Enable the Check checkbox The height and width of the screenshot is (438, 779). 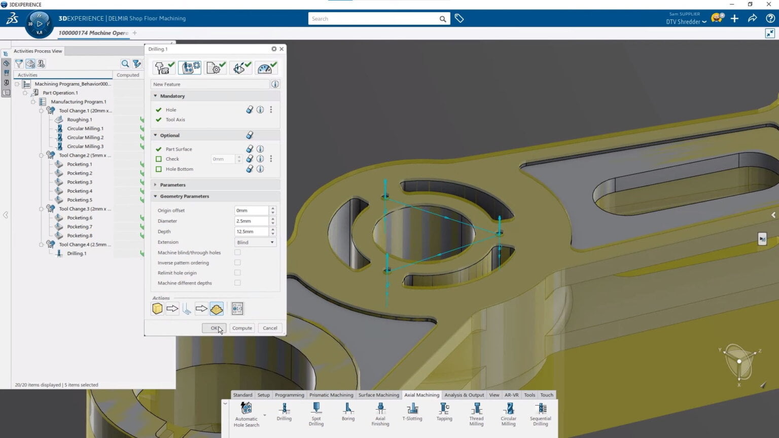pos(159,159)
